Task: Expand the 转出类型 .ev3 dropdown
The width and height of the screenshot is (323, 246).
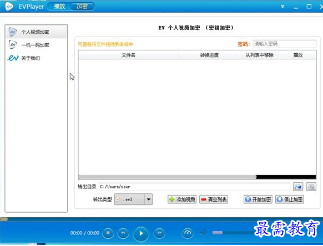Action: 148,199
